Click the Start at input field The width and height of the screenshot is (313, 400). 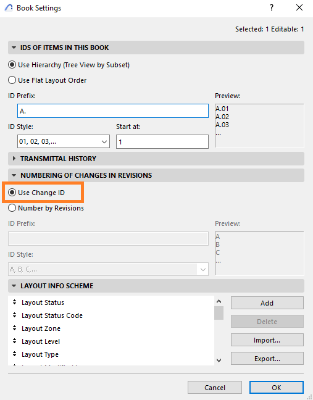click(162, 141)
